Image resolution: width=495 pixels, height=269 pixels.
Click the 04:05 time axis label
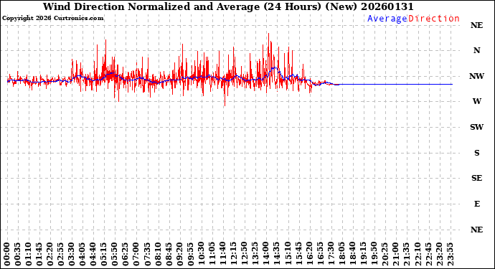[82, 255]
